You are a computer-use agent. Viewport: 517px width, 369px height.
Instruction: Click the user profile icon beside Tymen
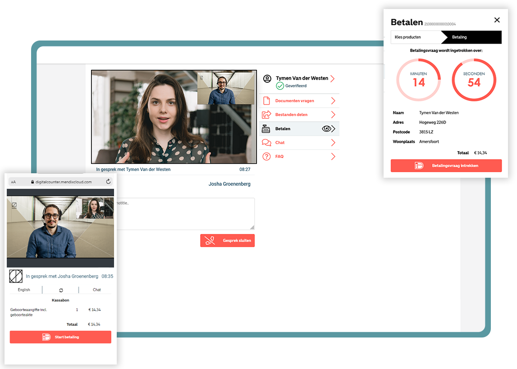click(x=267, y=79)
